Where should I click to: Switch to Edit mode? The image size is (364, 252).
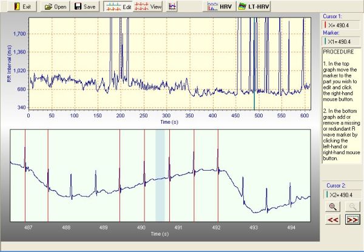tap(118, 7)
